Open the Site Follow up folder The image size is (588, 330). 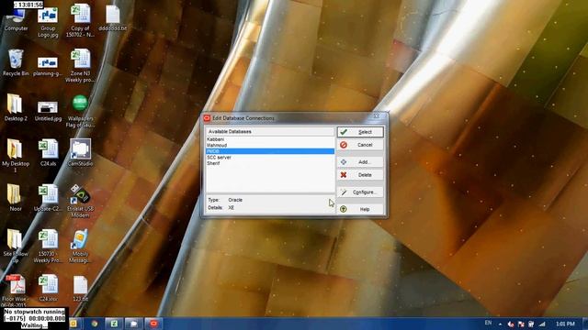pyautogui.click(x=16, y=247)
